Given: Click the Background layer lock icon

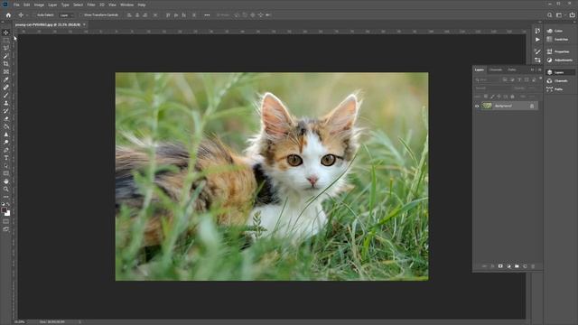Looking at the screenshot, I should coord(532,107).
